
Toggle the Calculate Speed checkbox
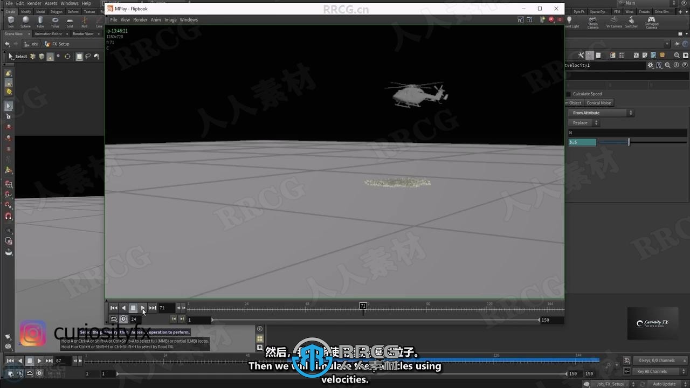(568, 94)
